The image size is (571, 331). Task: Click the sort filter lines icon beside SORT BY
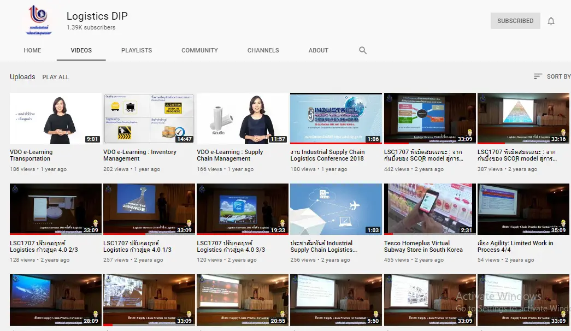click(538, 76)
